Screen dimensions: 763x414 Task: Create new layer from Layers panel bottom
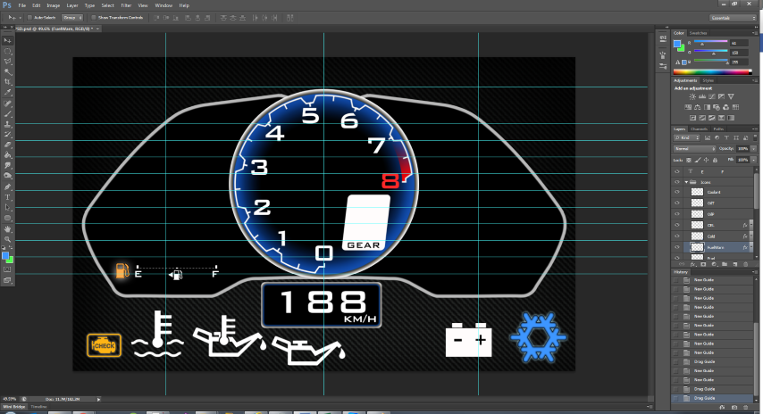735,265
